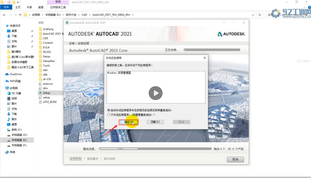Open the 安装帮助 link
This screenshot has height=178, width=311.
click(x=75, y=159)
